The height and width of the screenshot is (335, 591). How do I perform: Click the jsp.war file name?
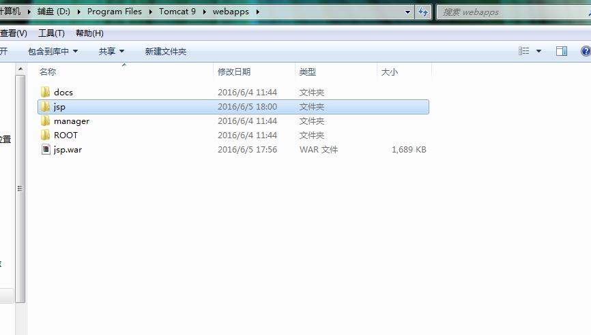click(x=68, y=150)
